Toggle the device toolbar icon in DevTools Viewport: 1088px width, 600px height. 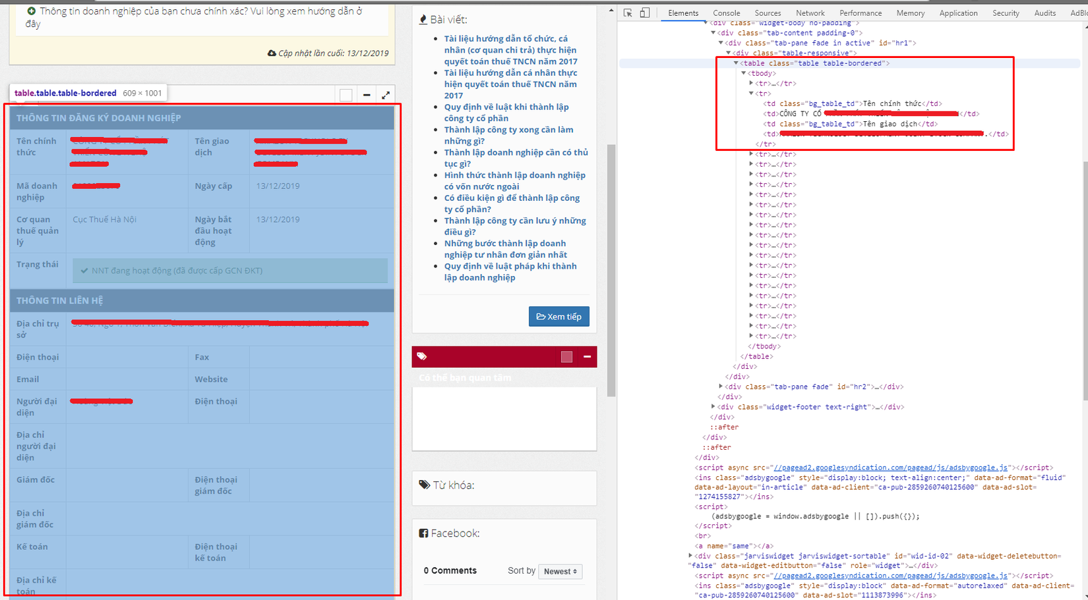[645, 13]
